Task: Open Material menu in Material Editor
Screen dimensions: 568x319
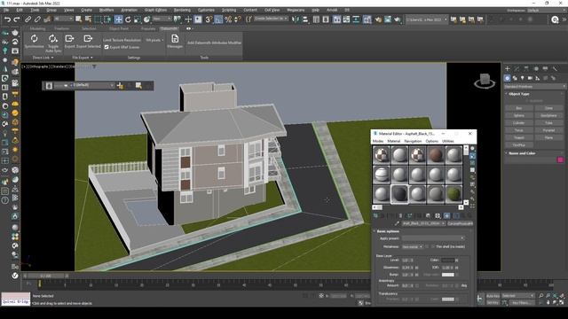Action: click(394, 141)
